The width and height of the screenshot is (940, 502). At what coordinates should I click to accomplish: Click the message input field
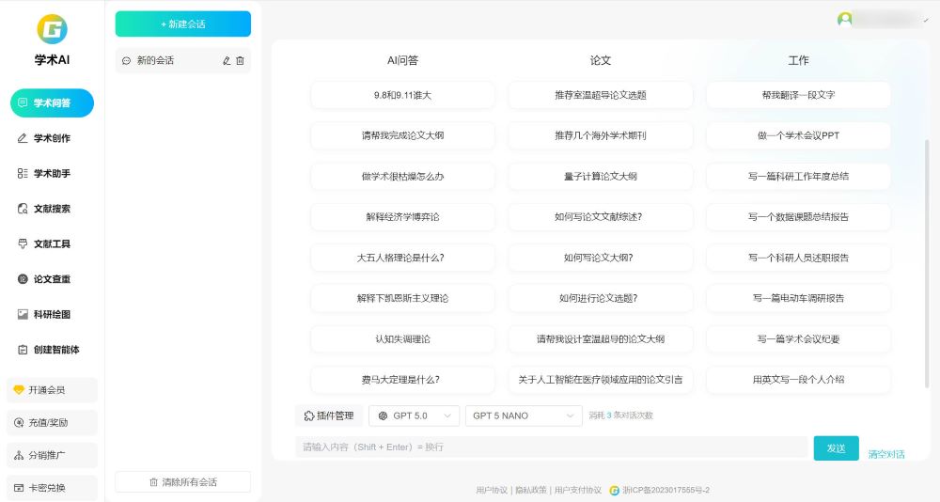[x=550, y=447]
